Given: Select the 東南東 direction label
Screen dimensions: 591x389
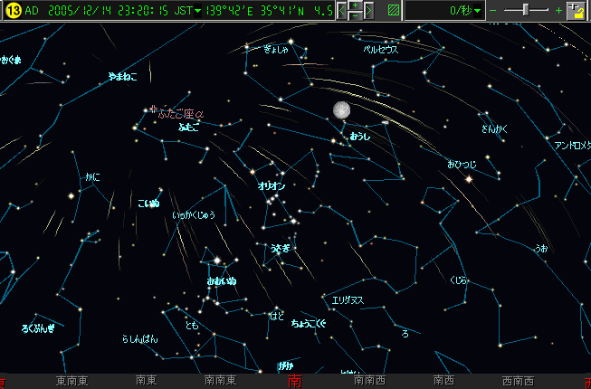Looking at the screenshot, I should click(71, 382).
